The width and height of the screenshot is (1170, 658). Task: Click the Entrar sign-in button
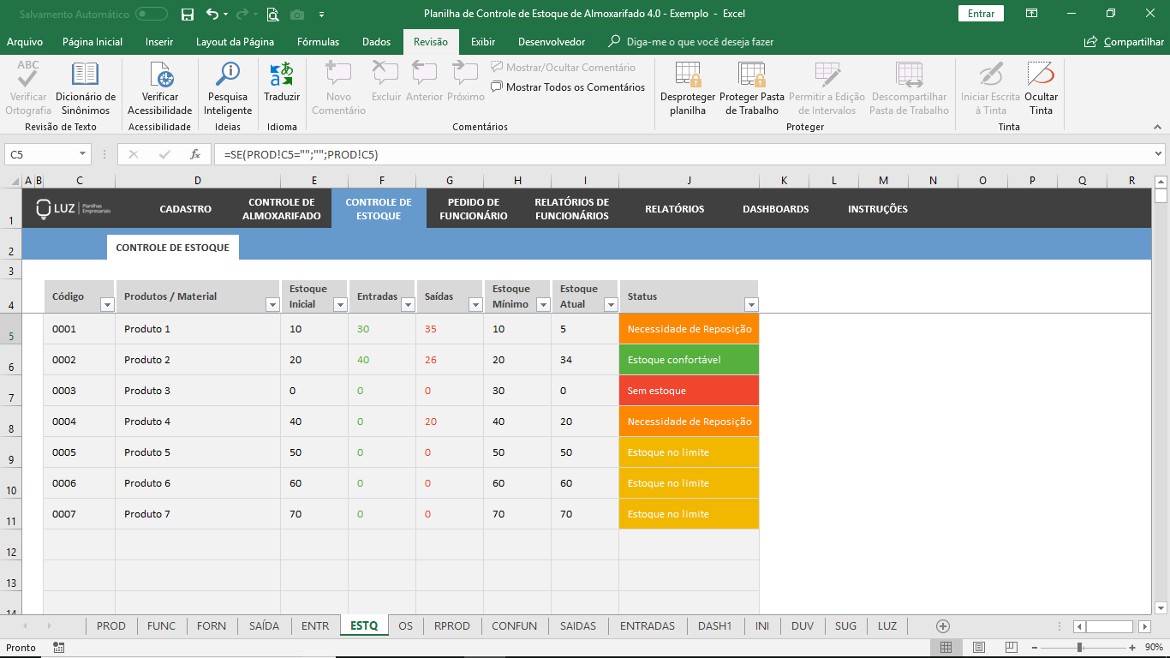981,14
